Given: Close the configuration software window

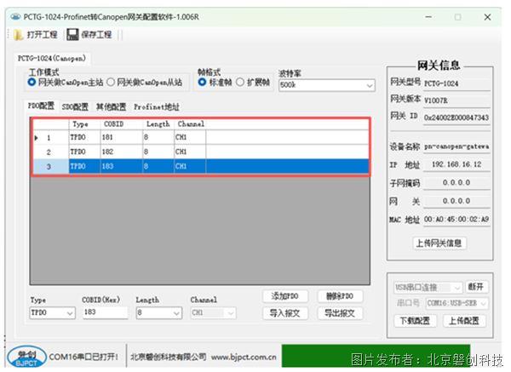Looking at the screenshot, I should (x=487, y=17).
